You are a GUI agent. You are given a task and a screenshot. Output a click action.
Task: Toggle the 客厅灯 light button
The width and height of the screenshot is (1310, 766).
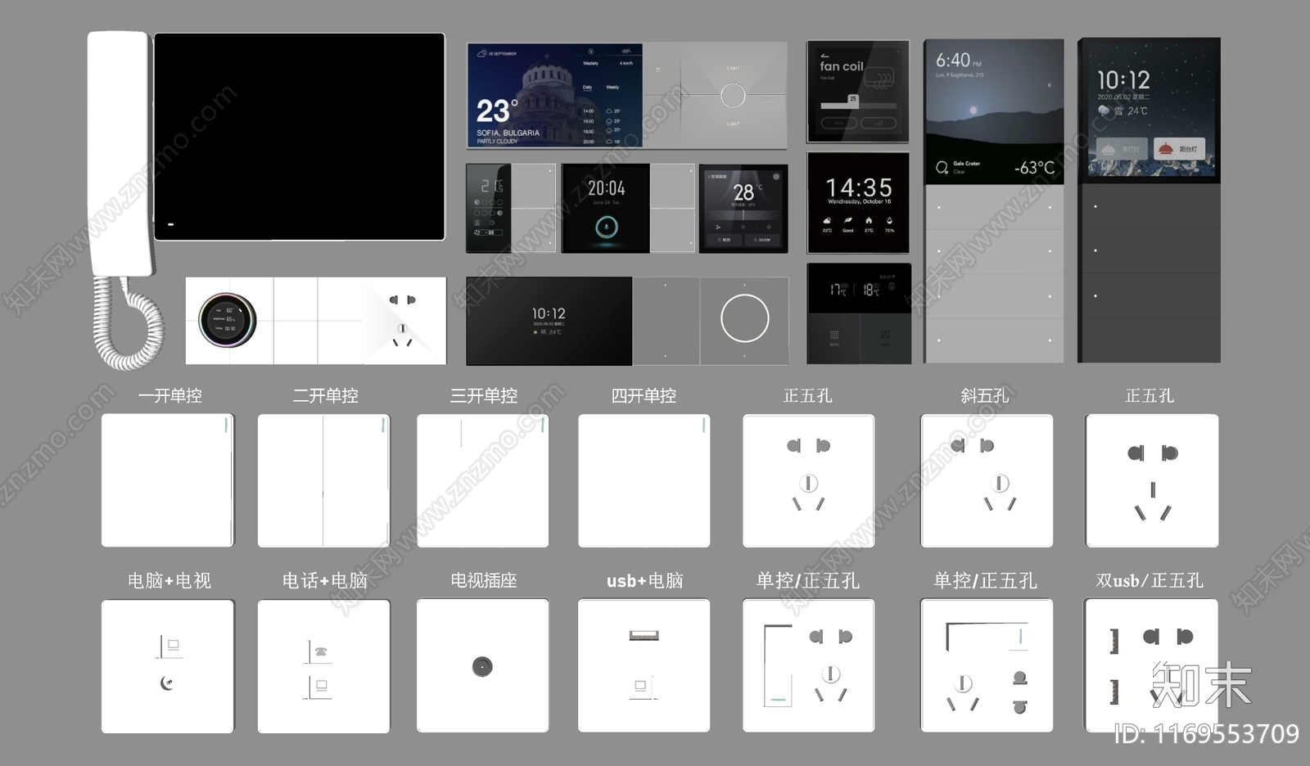point(1120,149)
